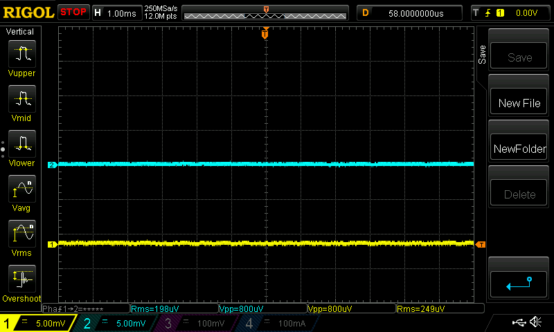Click the T trigger label
This screenshot has height=332, width=554.
click(x=476, y=13)
